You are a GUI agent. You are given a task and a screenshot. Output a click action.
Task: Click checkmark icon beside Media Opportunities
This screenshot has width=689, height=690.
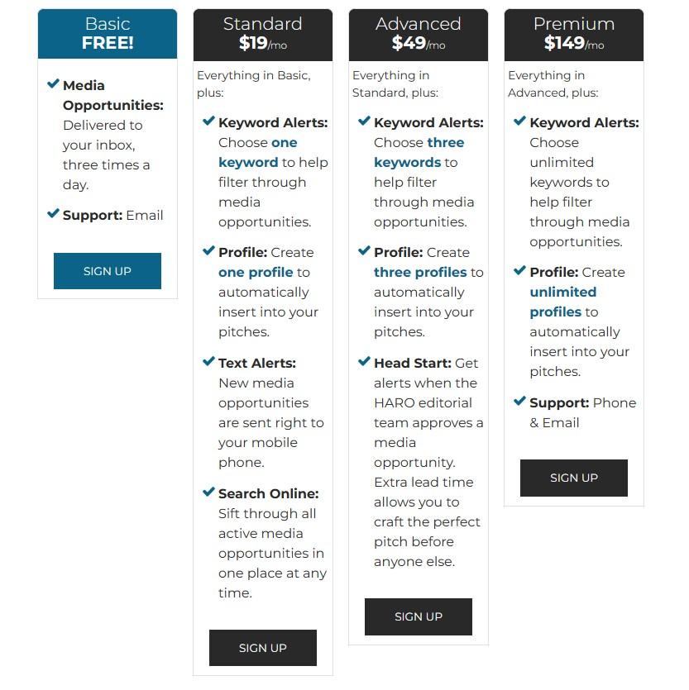(x=54, y=84)
